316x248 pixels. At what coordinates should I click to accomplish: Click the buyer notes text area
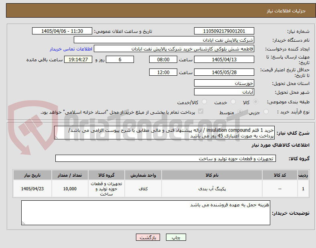(146, 213)
